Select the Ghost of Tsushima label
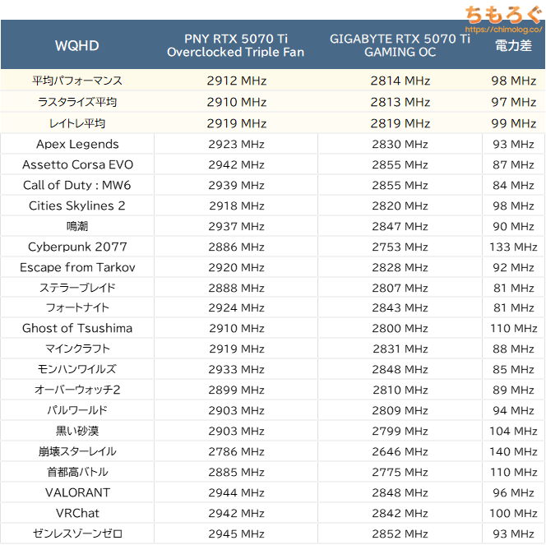 tap(77, 328)
